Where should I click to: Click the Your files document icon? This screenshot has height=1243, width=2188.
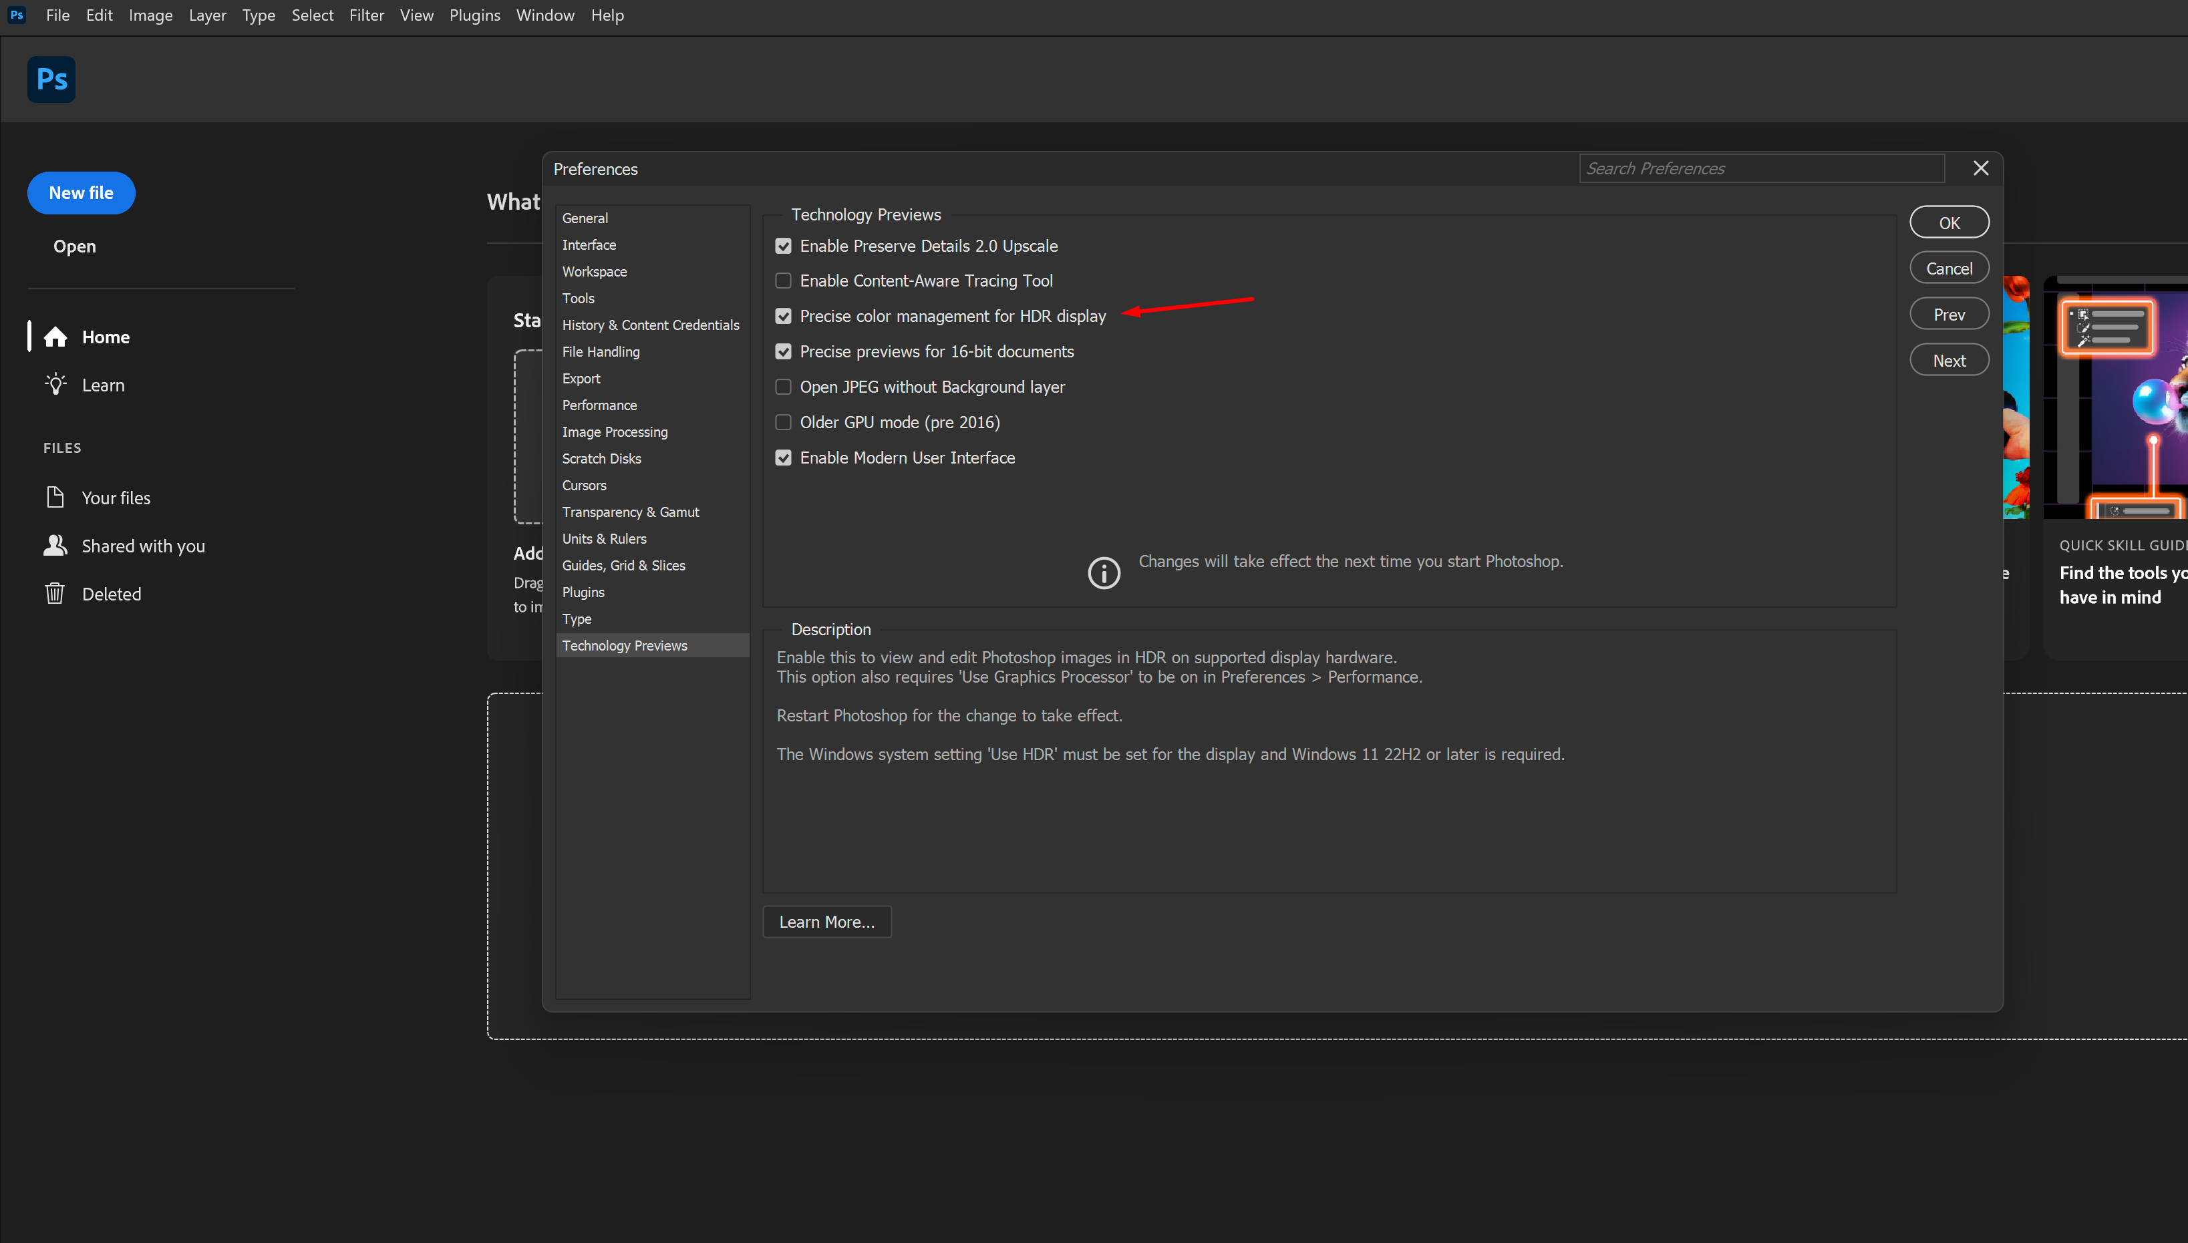point(55,497)
